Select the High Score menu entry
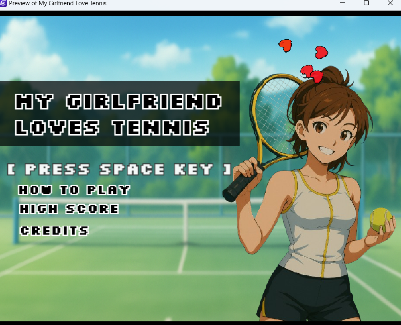 tap(69, 209)
